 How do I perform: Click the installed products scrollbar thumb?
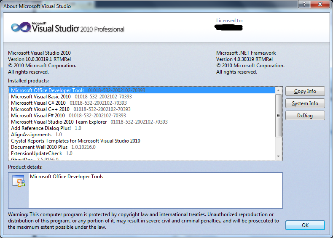pos(278,116)
